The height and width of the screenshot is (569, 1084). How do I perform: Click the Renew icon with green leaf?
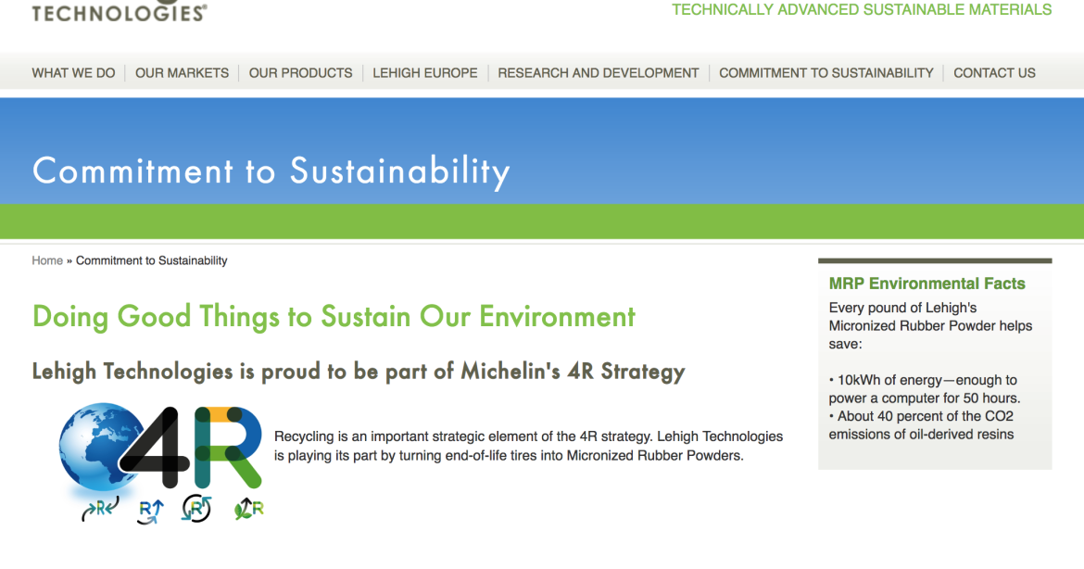tap(248, 508)
